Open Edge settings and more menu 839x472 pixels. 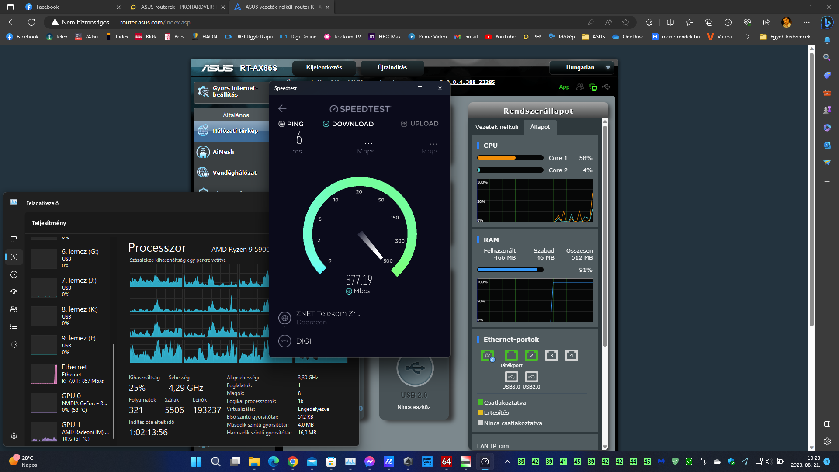click(x=806, y=22)
